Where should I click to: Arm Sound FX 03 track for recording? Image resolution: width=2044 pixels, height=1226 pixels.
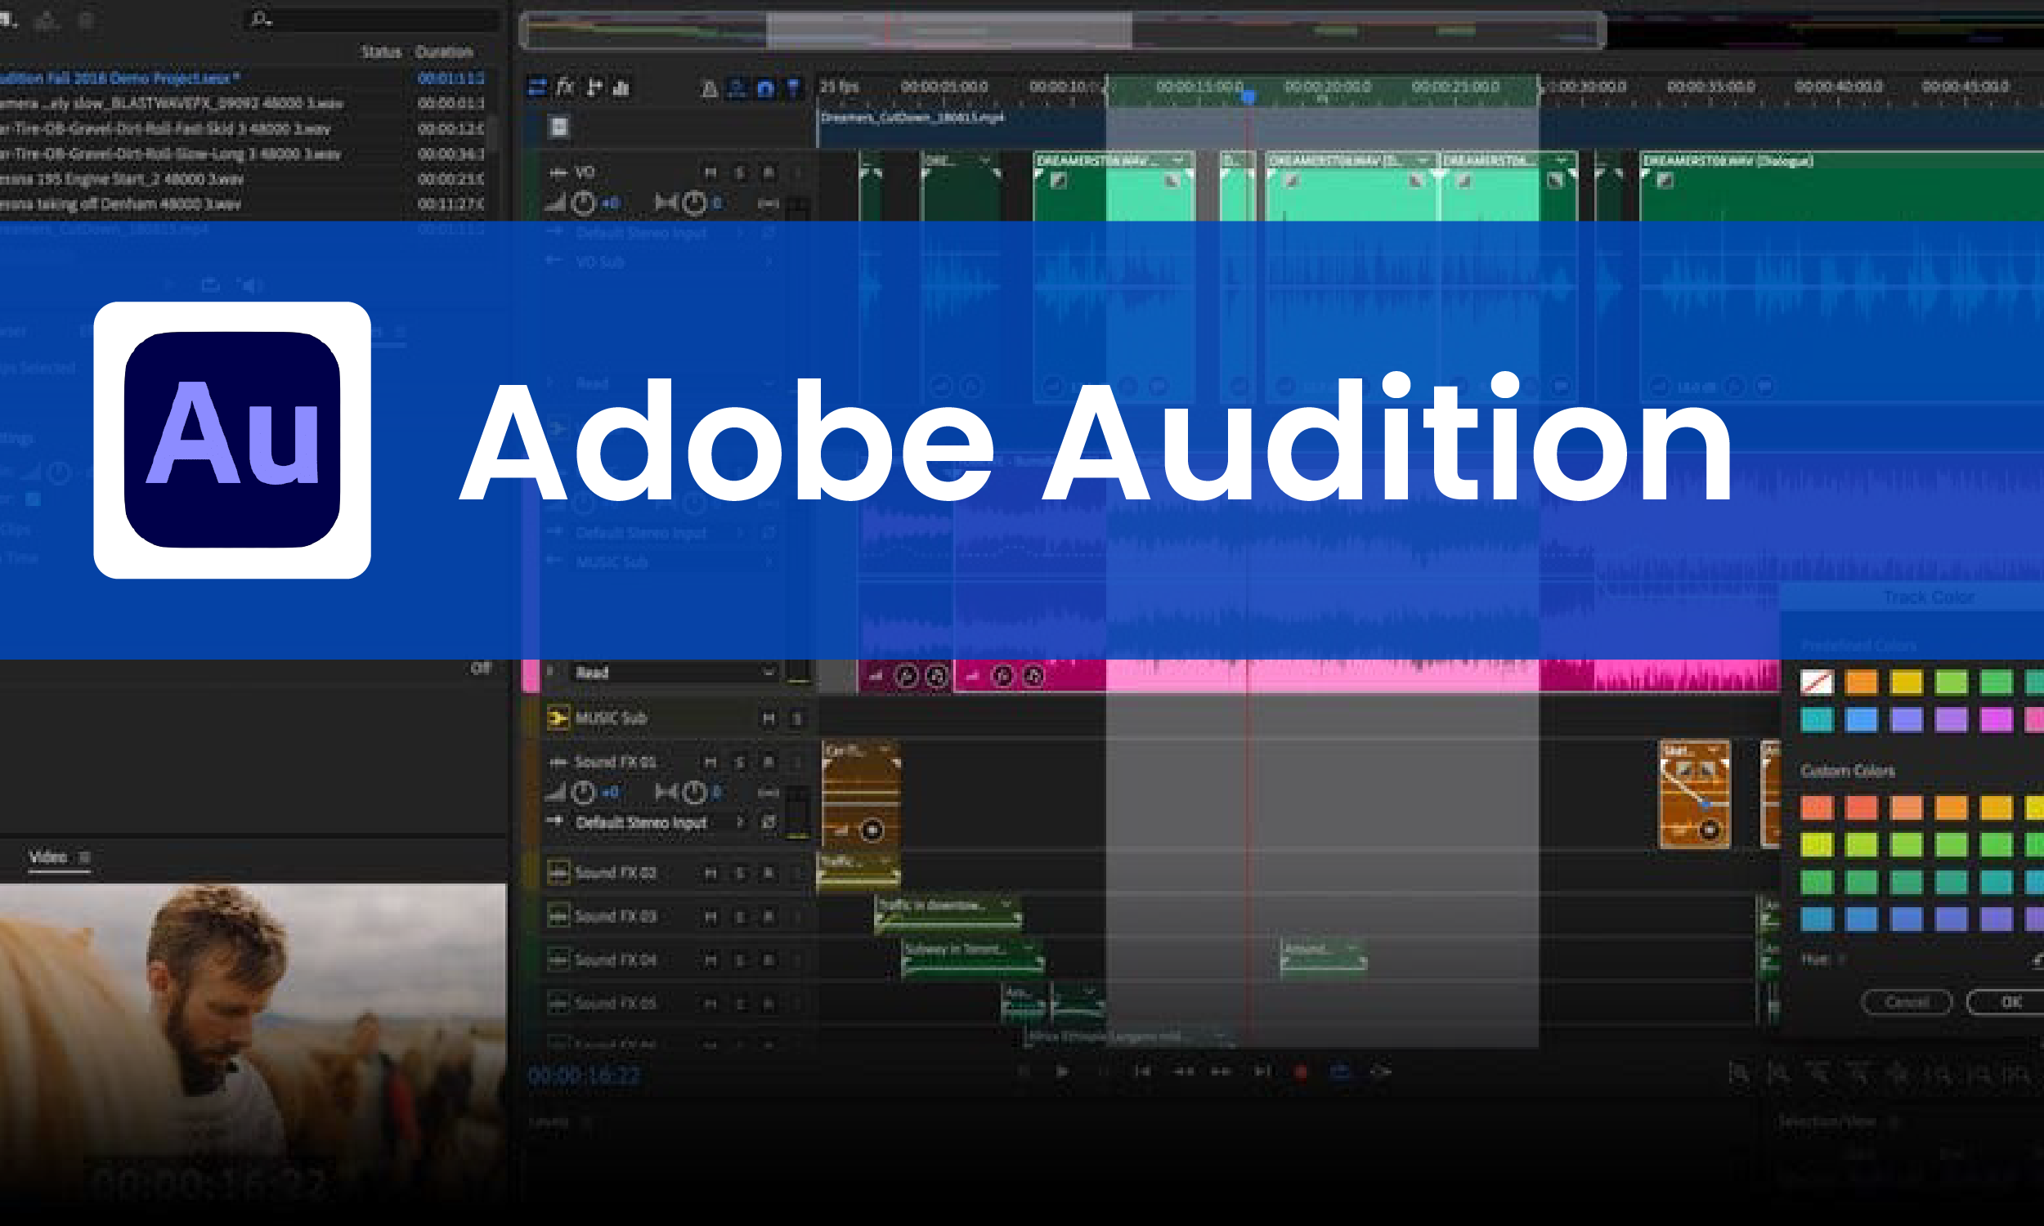click(x=769, y=916)
